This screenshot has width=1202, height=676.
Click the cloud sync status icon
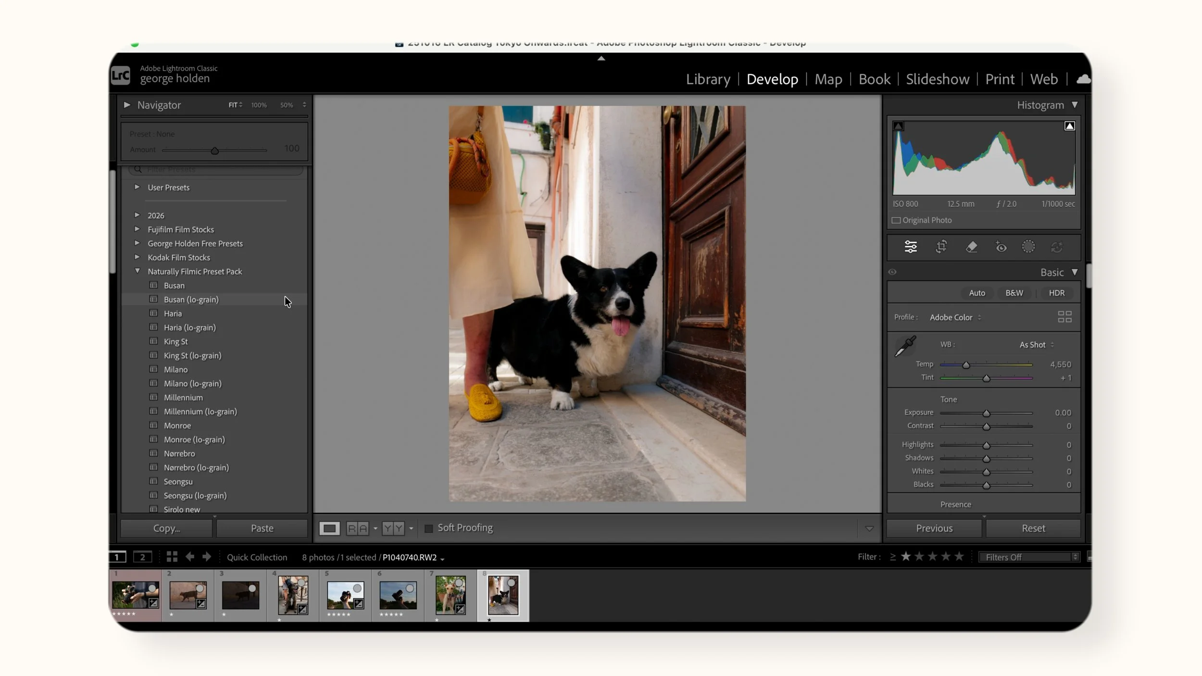pyautogui.click(x=1083, y=79)
